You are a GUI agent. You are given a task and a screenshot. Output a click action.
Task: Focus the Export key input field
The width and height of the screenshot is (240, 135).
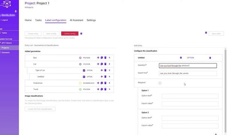tap(188, 73)
